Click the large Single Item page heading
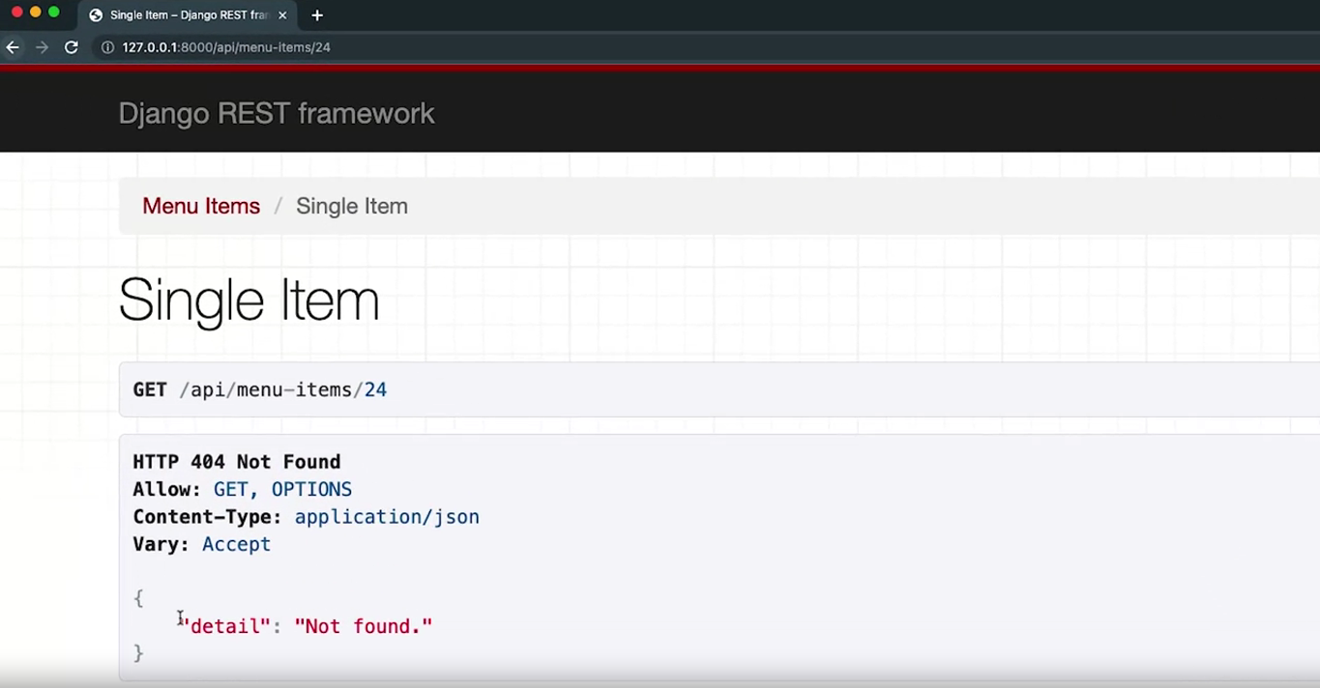Image resolution: width=1320 pixels, height=688 pixels. pyautogui.click(x=249, y=300)
